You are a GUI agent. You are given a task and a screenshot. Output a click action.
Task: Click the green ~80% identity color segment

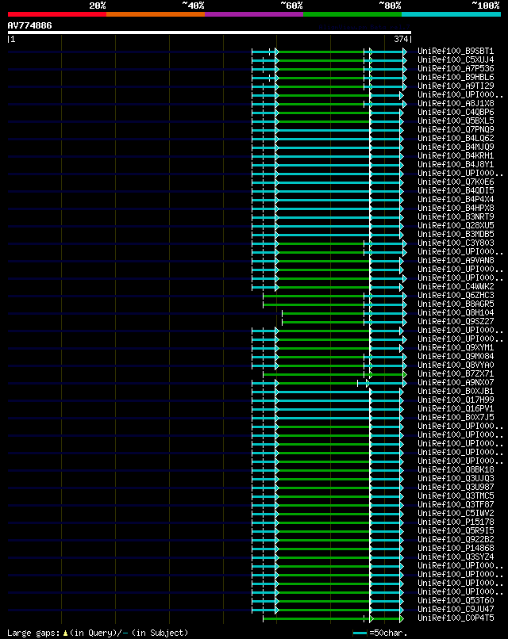pyautogui.click(x=352, y=14)
